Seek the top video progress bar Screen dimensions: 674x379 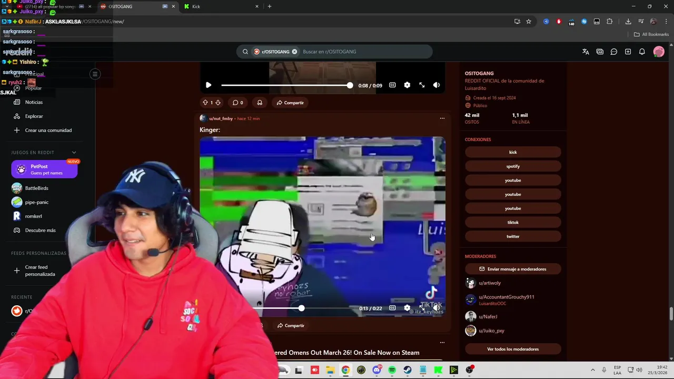[x=287, y=85]
